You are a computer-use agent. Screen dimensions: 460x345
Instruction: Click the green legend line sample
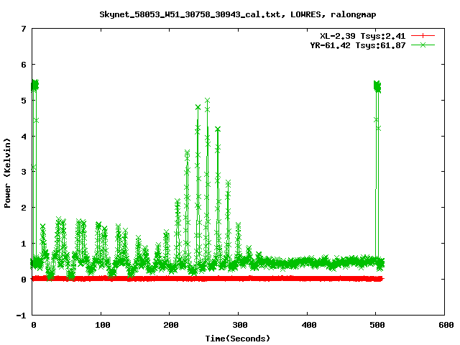click(x=423, y=45)
